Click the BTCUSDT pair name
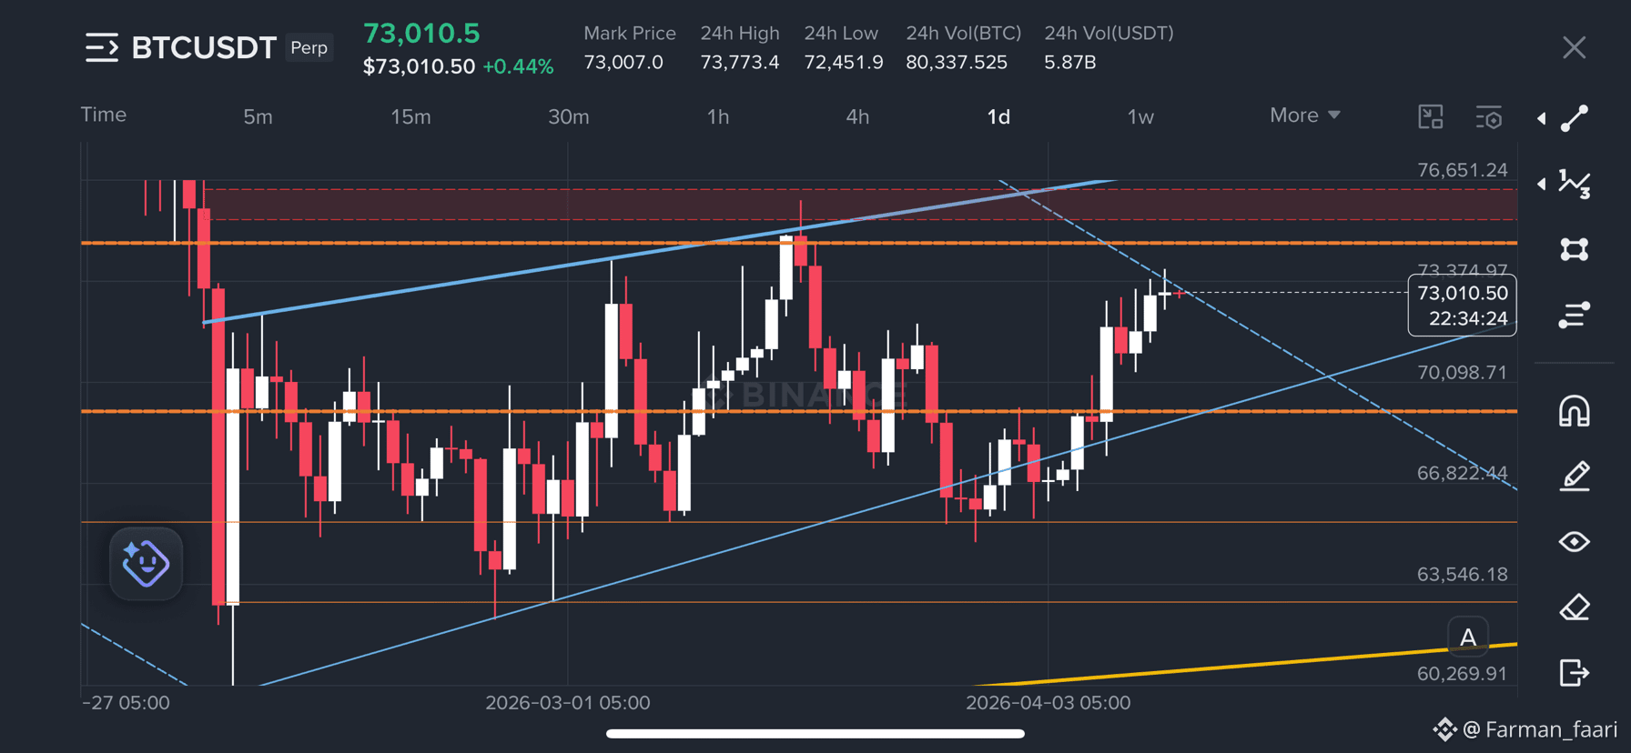The height and width of the screenshot is (753, 1631). click(204, 47)
